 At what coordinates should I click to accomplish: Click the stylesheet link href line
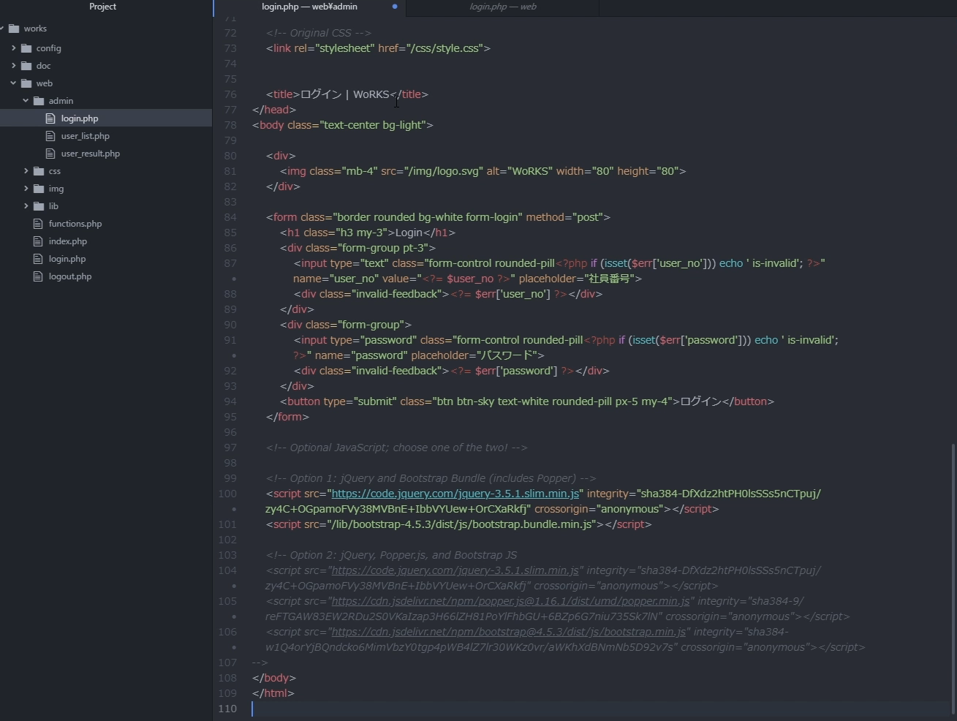click(378, 48)
